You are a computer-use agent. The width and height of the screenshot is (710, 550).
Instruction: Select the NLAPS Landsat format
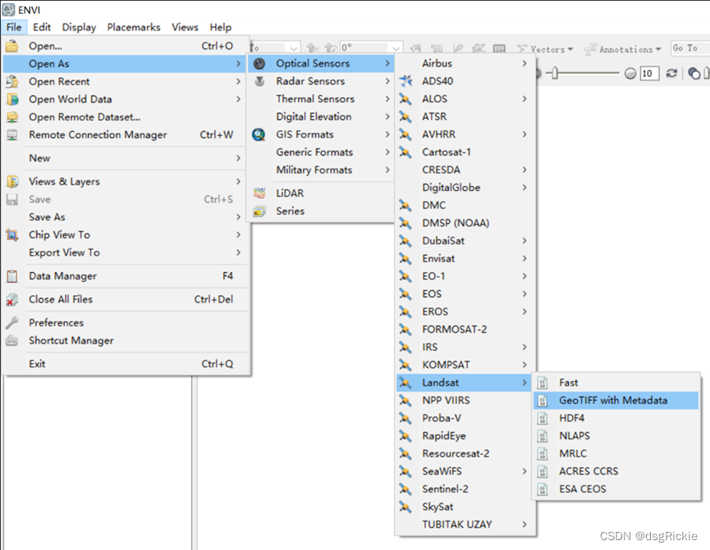point(616,435)
